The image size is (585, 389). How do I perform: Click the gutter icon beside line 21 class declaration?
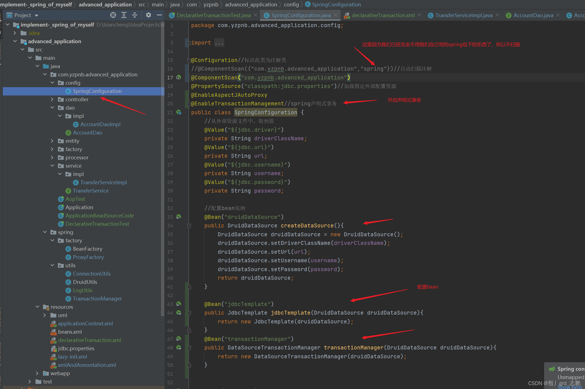pos(179,112)
